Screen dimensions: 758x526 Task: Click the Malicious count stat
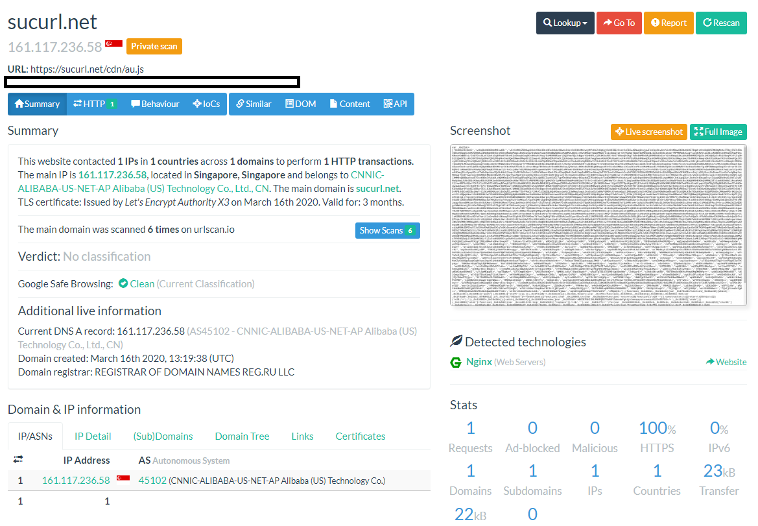coord(595,436)
